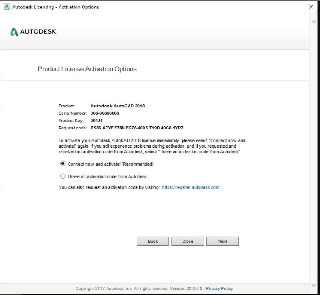The height and width of the screenshot is (295, 320).
Task: Choose "I have an activation code" radio option
Action: pyautogui.click(x=63, y=176)
